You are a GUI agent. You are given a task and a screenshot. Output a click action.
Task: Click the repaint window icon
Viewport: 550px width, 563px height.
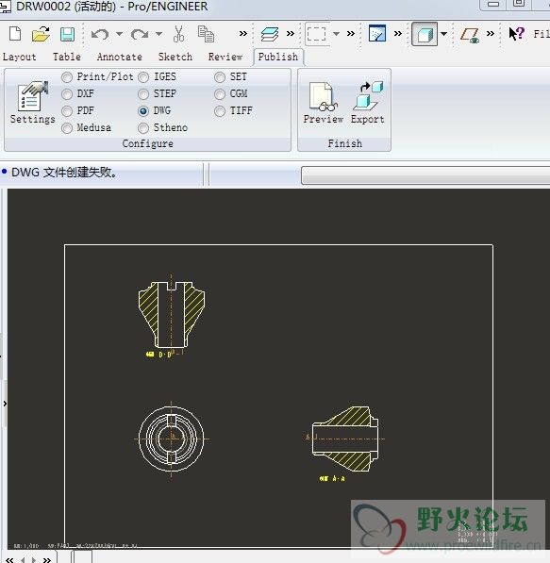[x=377, y=33]
